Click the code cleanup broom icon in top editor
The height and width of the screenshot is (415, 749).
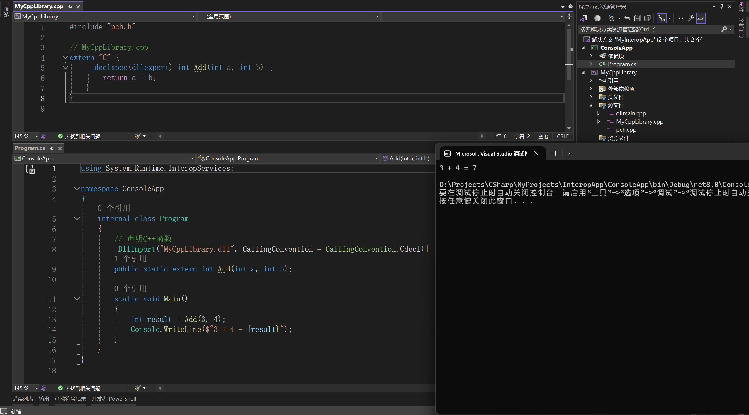(138, 136)
